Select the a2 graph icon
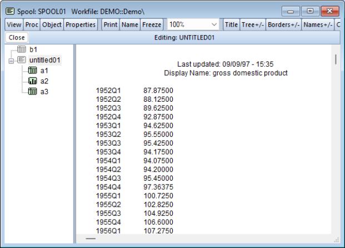The height and width of the screenshot is (248, 345). (x=33, y=81)
